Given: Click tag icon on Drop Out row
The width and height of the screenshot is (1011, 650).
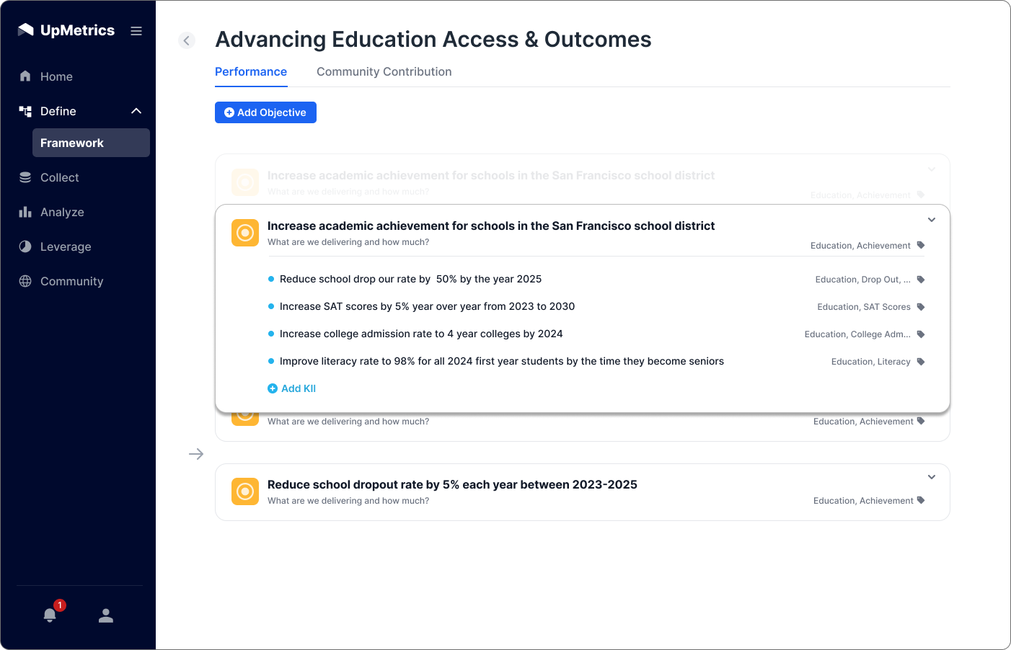Looking at the screenshot, I should [x=921, y=280].
